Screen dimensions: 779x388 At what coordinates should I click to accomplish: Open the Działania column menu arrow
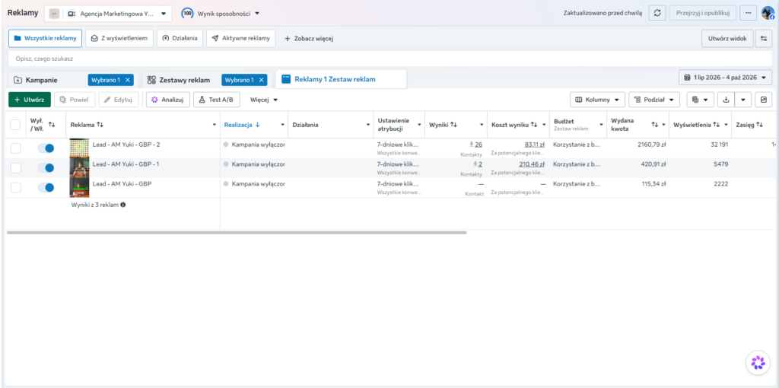[x=368, y=125]
